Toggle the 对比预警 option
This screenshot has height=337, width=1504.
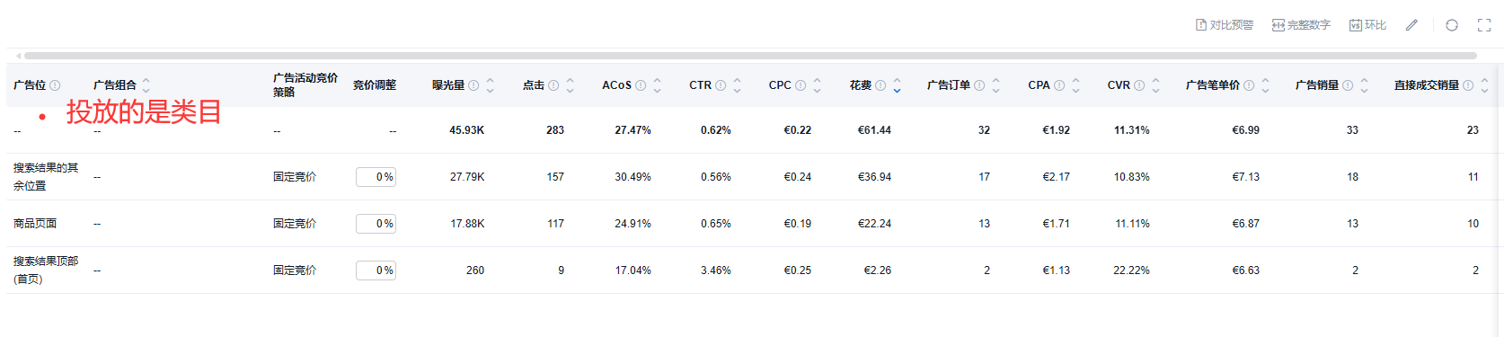click(1224, 25)
